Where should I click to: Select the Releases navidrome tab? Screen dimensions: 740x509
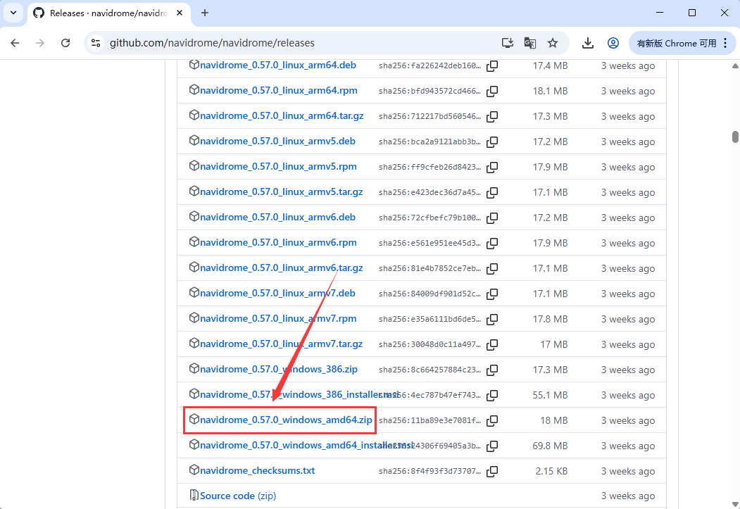coord(108,13)
